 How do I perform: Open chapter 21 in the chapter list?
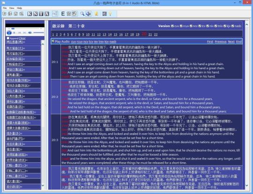pyautogui.click(x=150, y=34)
